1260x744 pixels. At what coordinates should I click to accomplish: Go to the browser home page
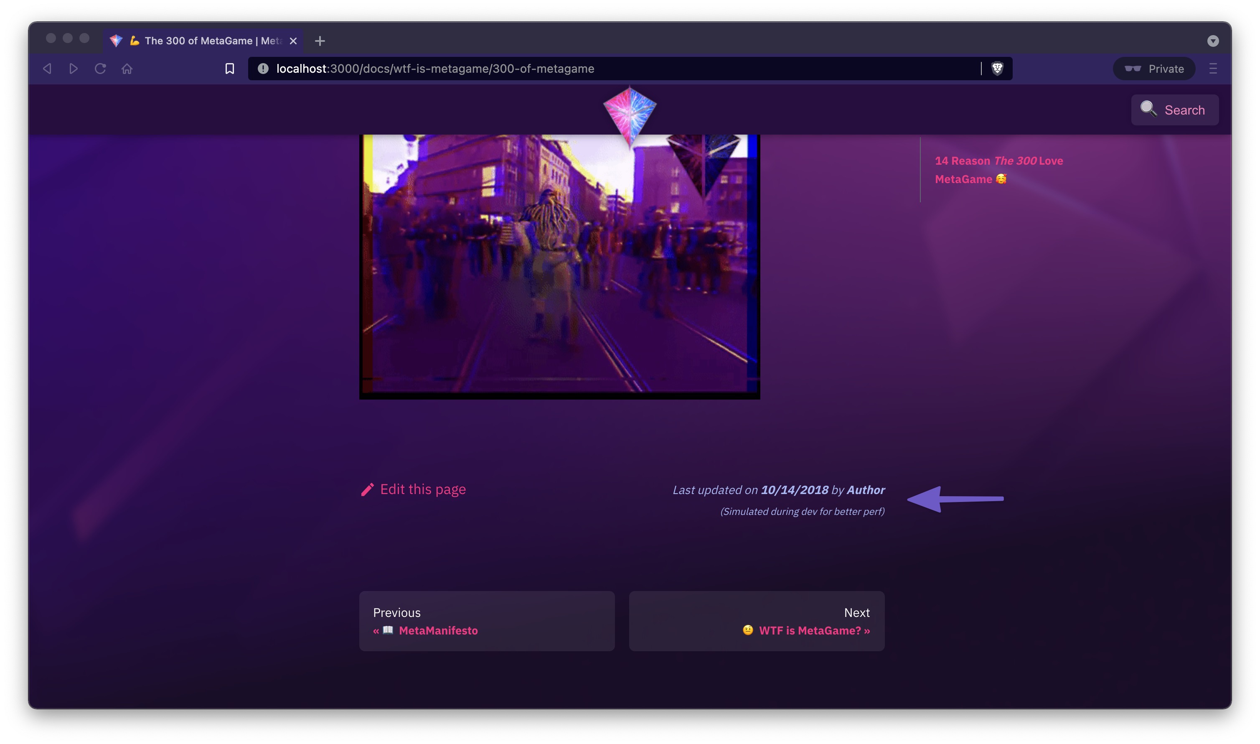click(x=127, y=69)
